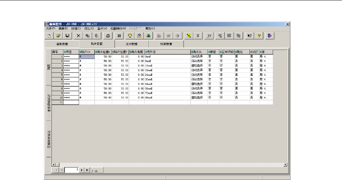
Task: Open the 文件(F) menu
Action: [x=51, y=28]
